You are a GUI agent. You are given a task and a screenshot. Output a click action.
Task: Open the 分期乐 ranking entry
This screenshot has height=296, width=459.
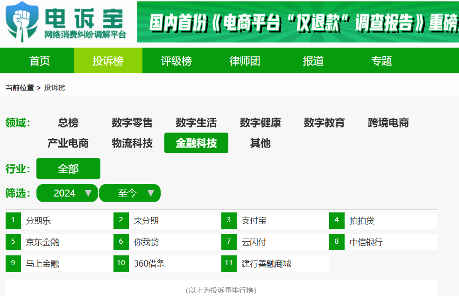59,220
